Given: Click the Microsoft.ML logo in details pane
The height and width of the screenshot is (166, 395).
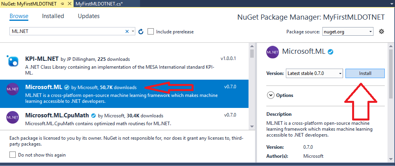Looking at the screenshot, I should coord(273,52).
